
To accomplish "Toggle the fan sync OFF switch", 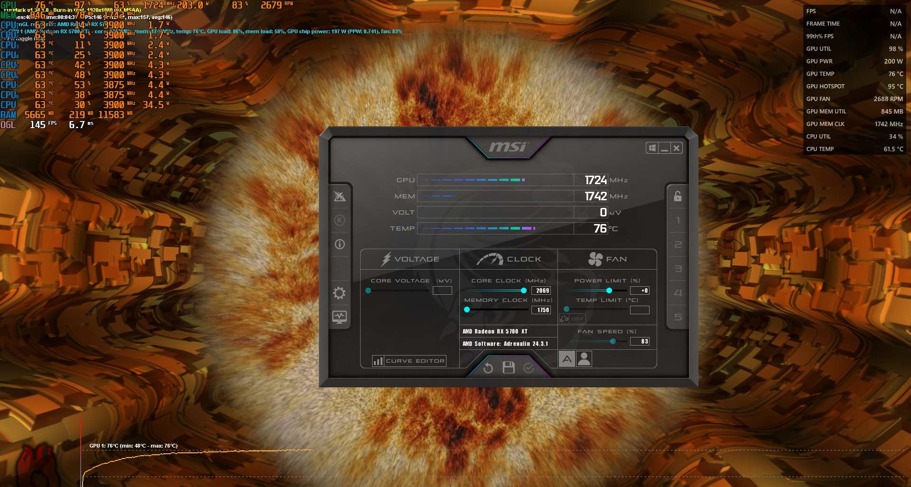I will [572, 319].
